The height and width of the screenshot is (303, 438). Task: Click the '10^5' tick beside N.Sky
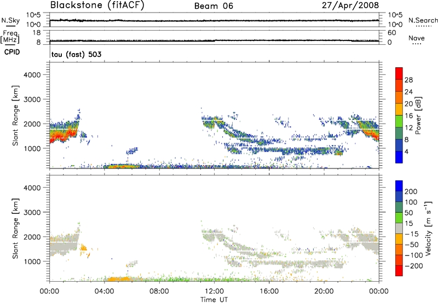33,15
